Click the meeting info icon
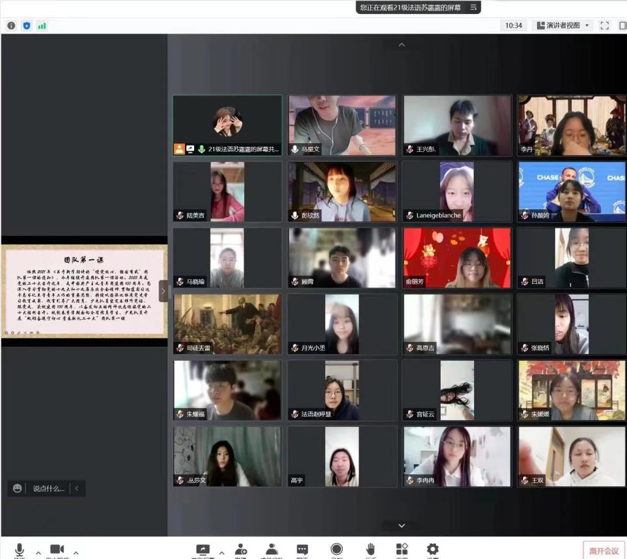The height and width of the screenshot is (559, 627). pos(11,26)
